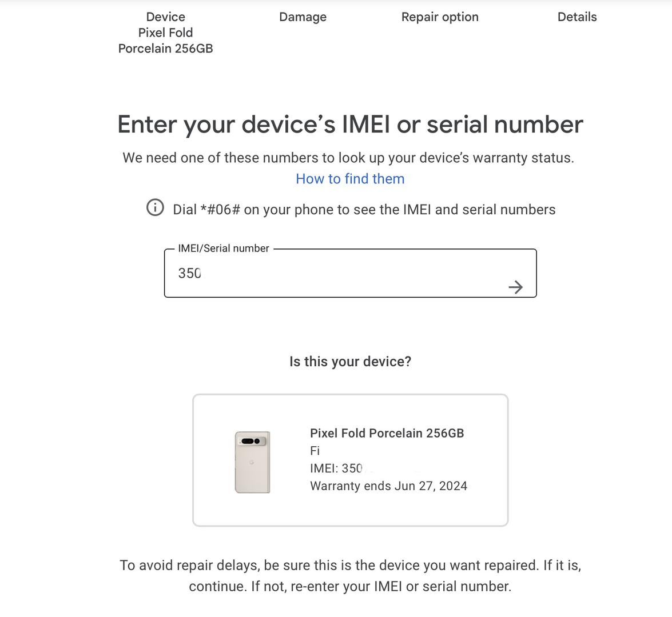Click the repair delays notice text
Screen dimensions: 672x617
pos(350,575)
